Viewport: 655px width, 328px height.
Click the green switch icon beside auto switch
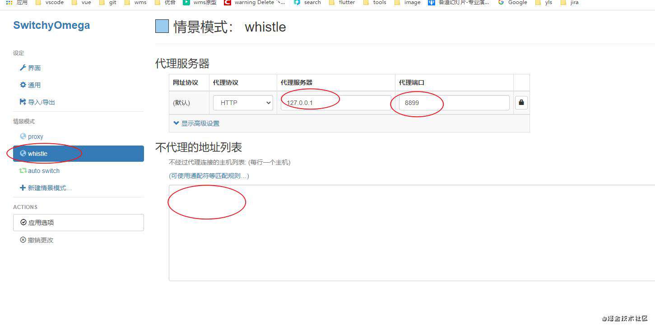pyautogui.click(x=23, y=171)
